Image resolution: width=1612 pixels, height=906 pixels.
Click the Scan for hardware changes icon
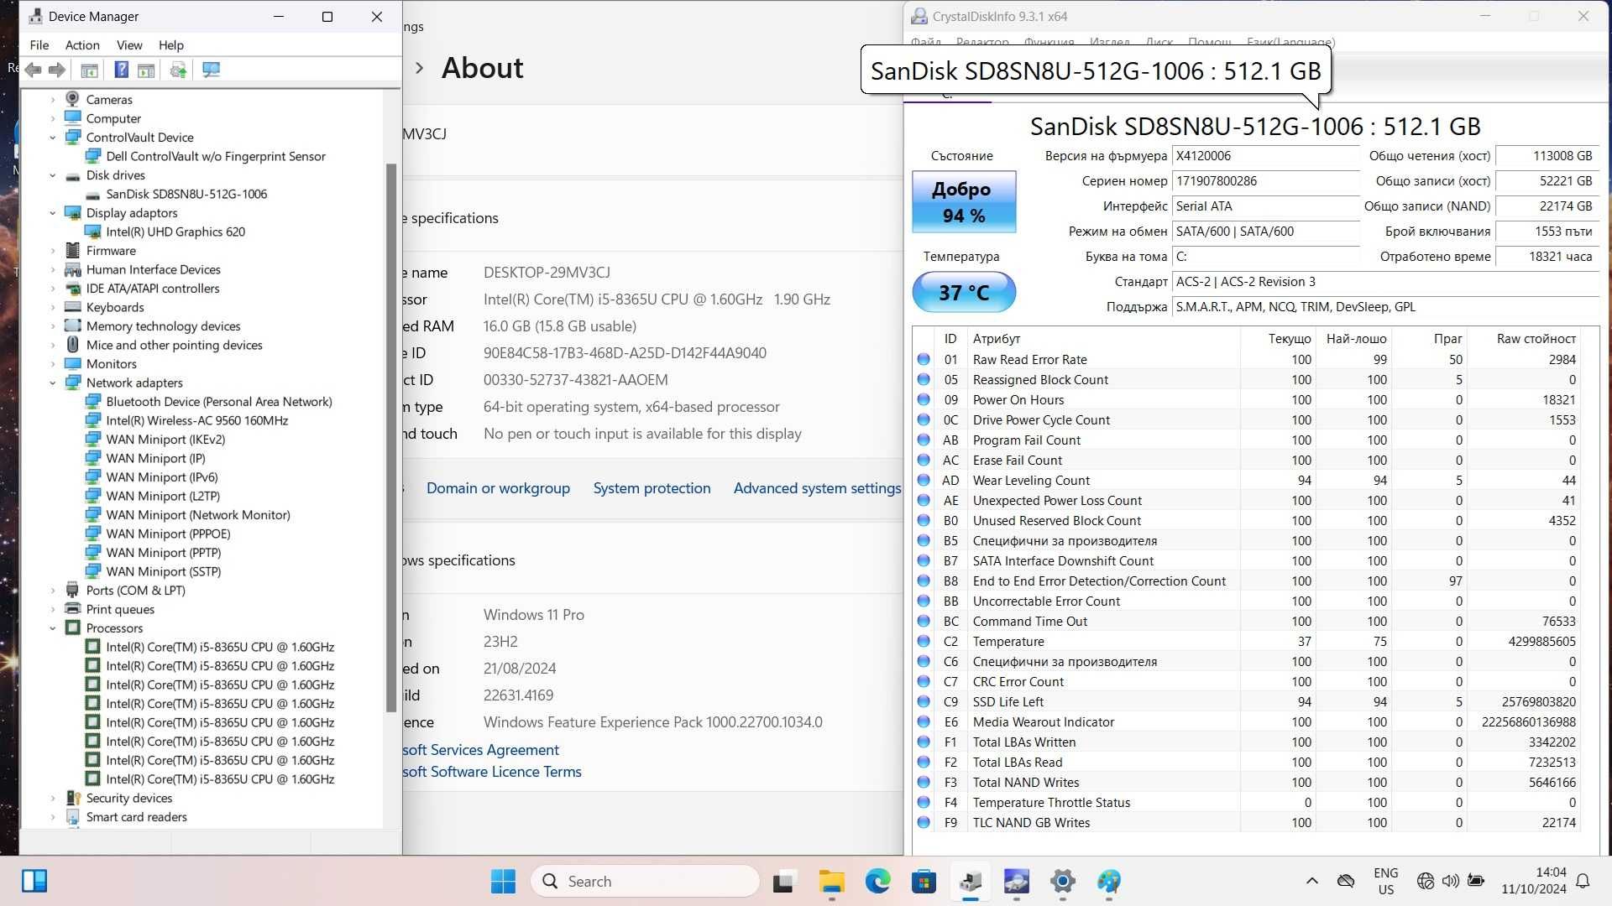[211, 70]
